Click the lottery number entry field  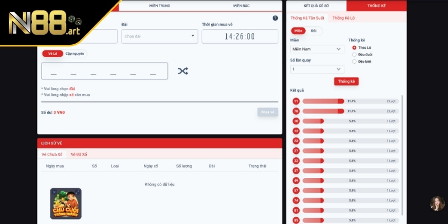[x=104, y=71]
